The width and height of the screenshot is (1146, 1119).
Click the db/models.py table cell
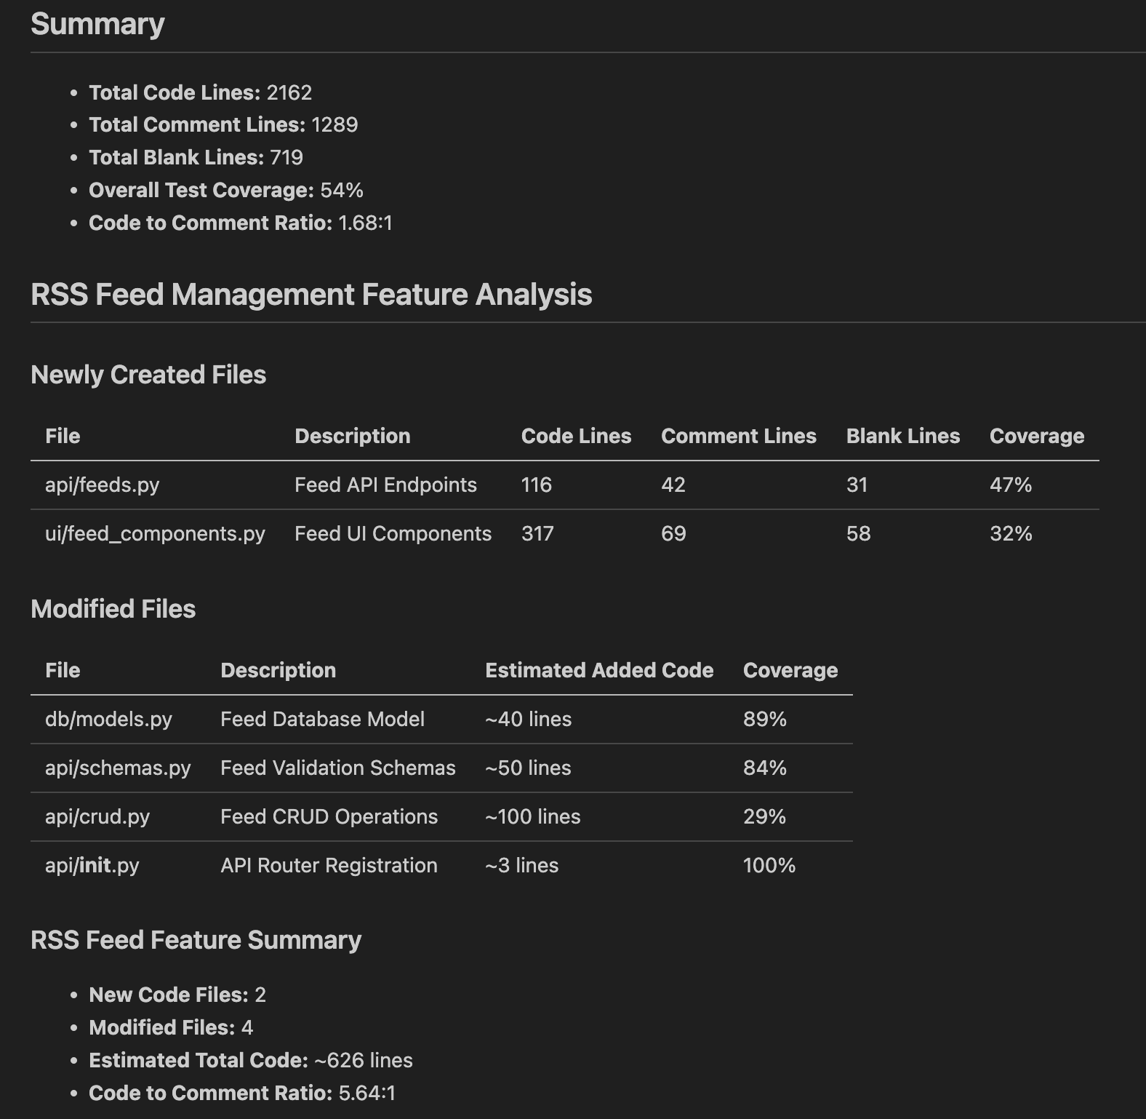(x=108, y=719)
